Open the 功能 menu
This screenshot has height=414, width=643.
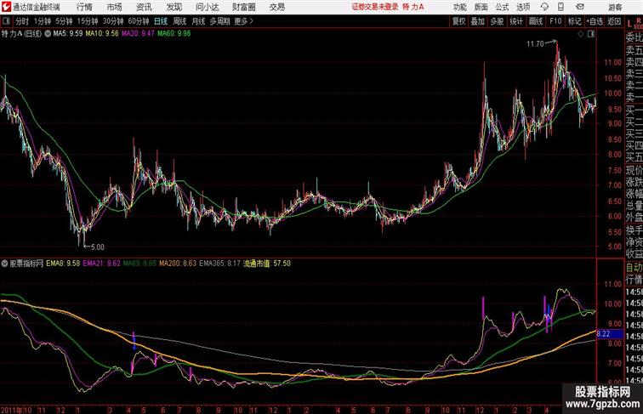pyautogui.click(x=460, y=7)
